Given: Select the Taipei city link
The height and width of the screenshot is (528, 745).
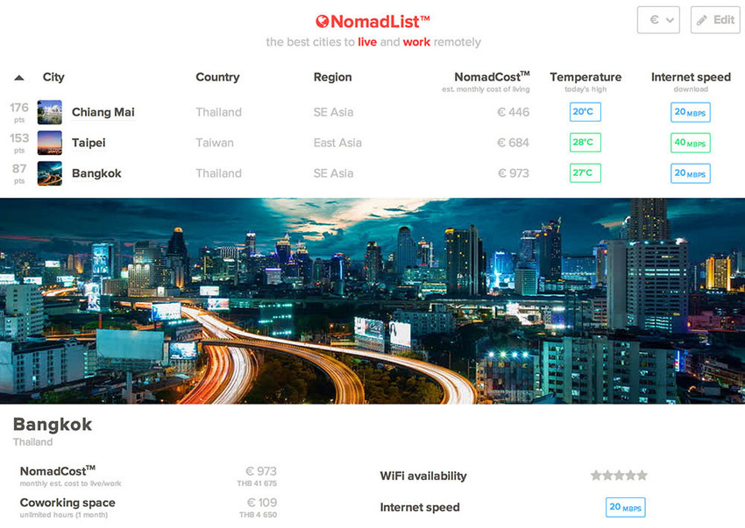Looking at the screenshot, I should tap(89, 143).
